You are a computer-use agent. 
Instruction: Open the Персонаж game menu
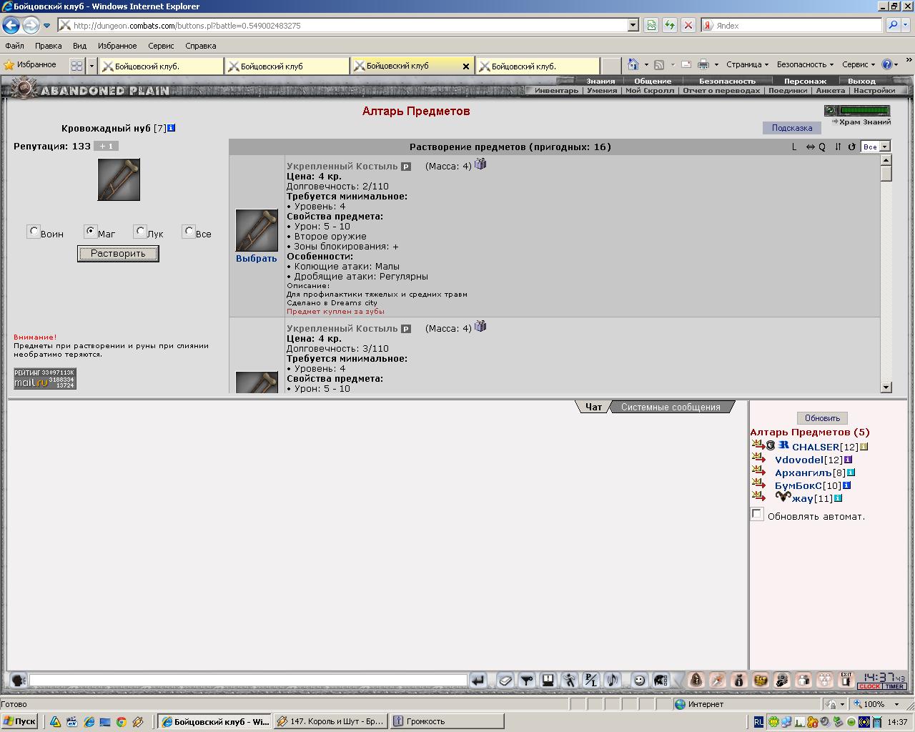[x=805, y=81]
